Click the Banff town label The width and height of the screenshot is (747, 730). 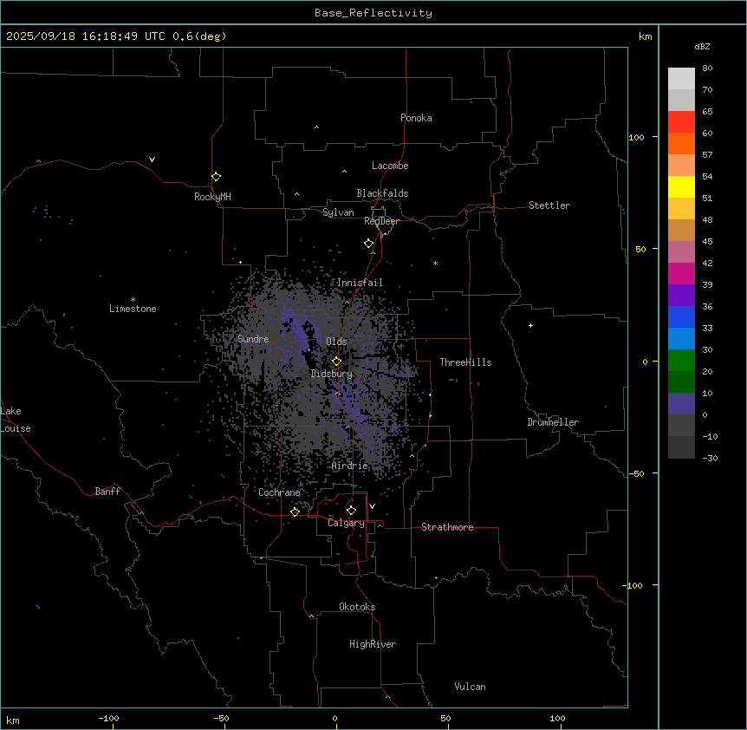click(108, 492)
